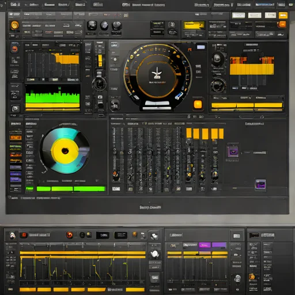Adjust the yellow bar under the green waveform
Image resolution: width=295 pixels, height=295 pixels.
pos(52,105)
